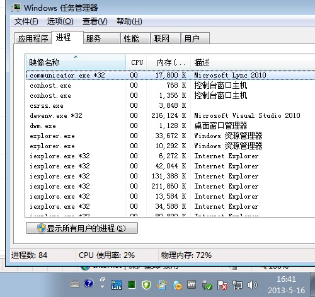Click the volume speaker tray icon
This screenshot has width=315, height=297.
[252, 285]
